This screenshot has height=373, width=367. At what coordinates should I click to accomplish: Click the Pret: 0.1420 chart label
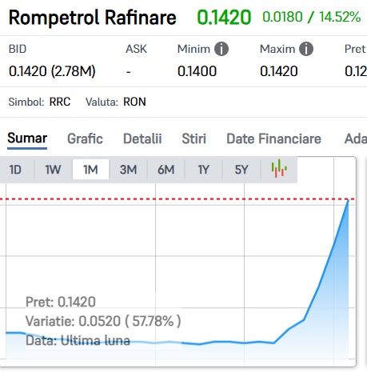61,302
